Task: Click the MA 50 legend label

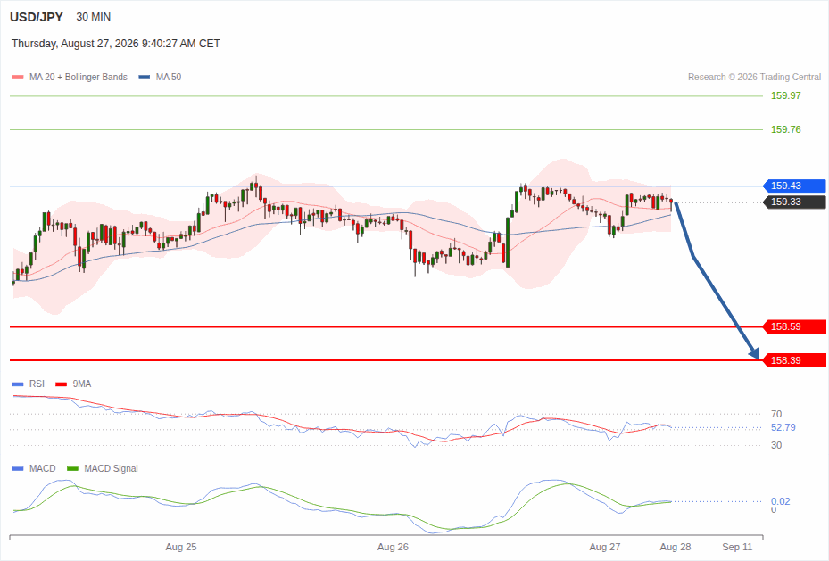Action: click(x=169, y=77)
